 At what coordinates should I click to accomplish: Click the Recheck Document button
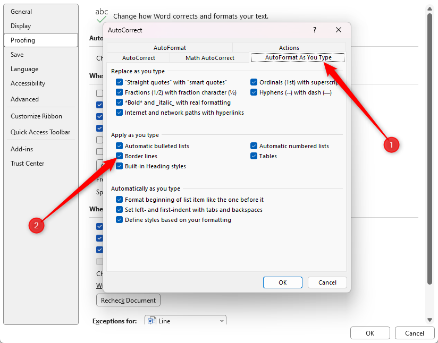(x=128, y=300)
